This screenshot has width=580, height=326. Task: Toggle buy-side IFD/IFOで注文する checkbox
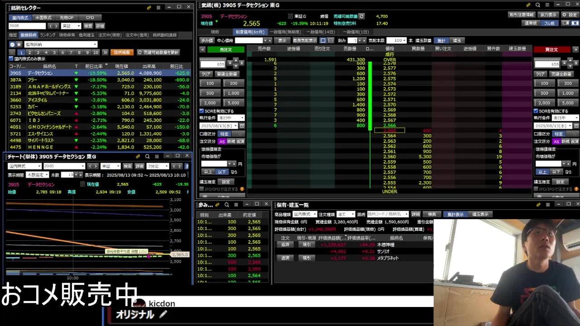[536, 189]
